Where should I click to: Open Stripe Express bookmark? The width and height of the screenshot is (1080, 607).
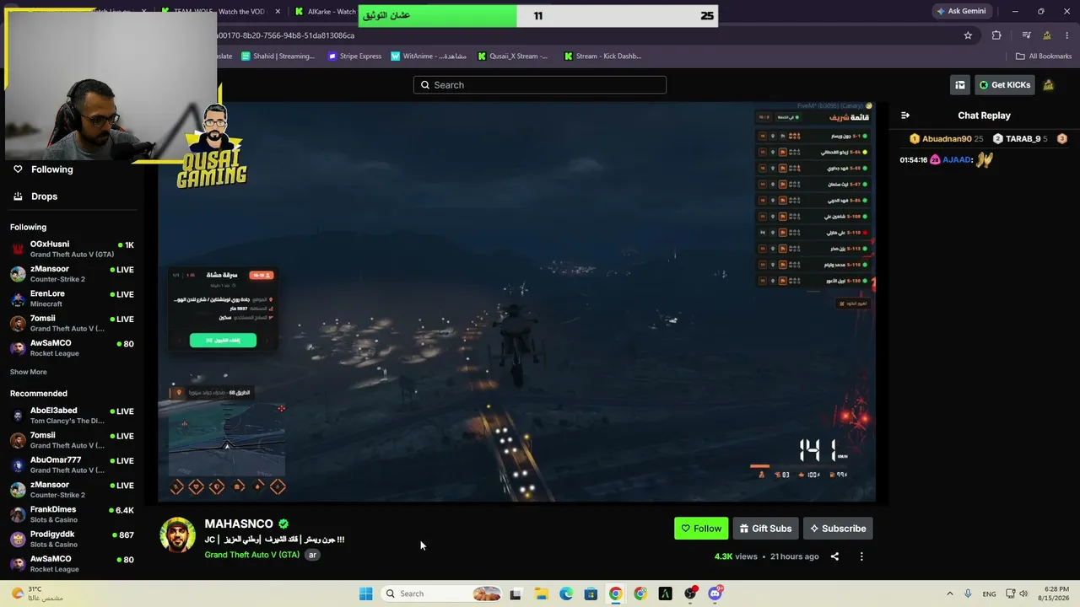[354, 56]
